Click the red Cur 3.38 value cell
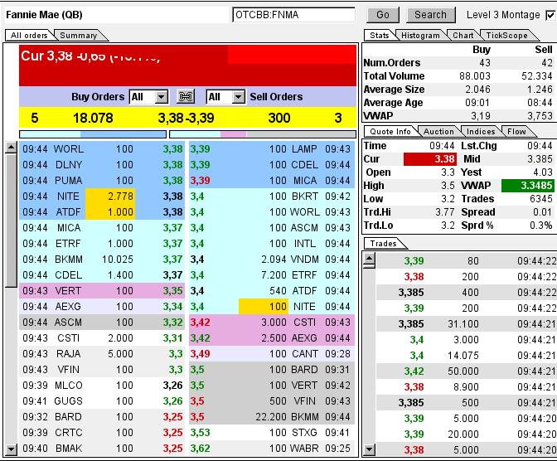Image resolution: width=557 pixels, height=461 pixels. pos(430,159)
